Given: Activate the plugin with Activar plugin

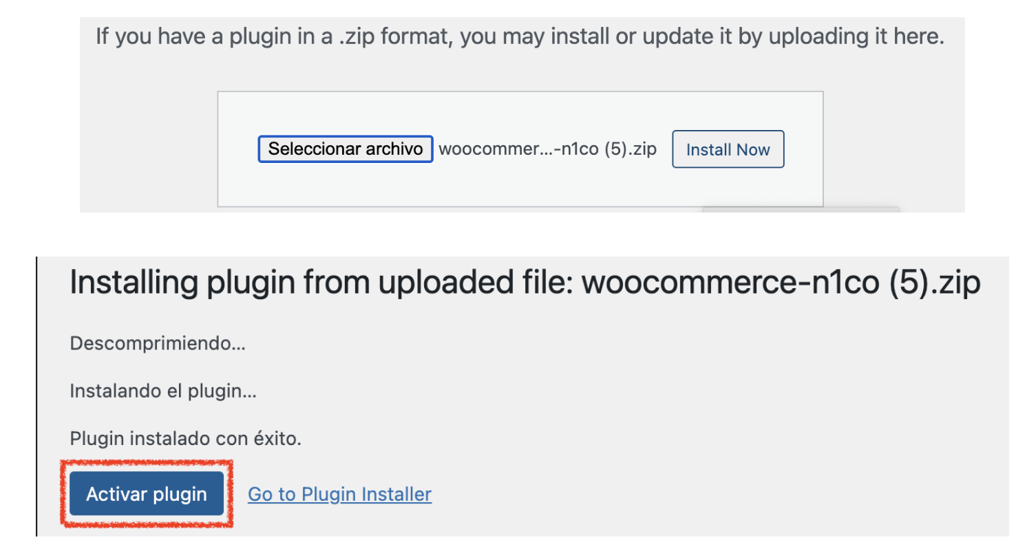Looking at the screenshot, I should click(x=146, y=494).
